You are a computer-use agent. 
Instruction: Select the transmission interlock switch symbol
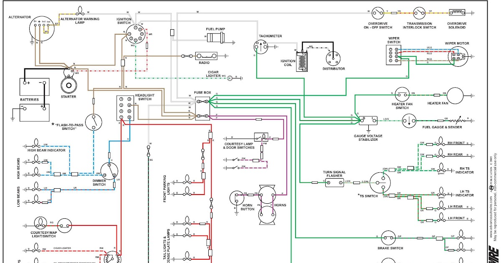point(419,13)
